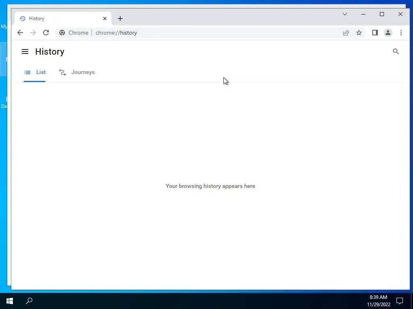Switch to the List tab
Viewport: 413px width, 309px height.
35,72
